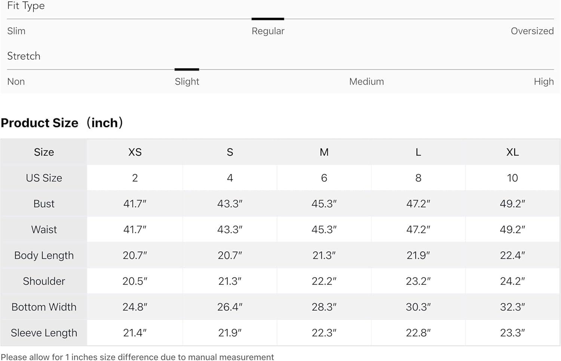
Task: Click the XS column header
Action: (135, 152)
